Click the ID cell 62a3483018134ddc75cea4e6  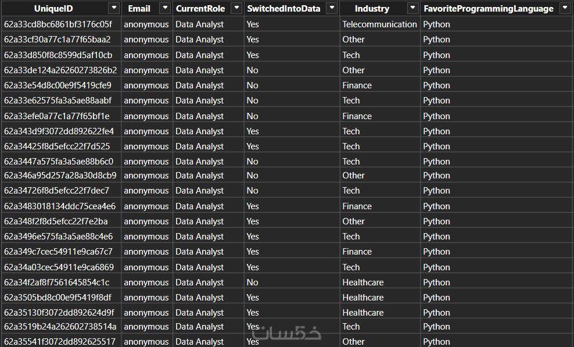(x=60, y=206)
